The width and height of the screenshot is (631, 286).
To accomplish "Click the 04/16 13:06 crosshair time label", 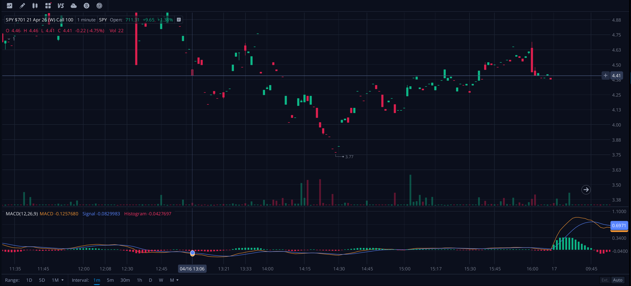I will [x=192, y=269].
